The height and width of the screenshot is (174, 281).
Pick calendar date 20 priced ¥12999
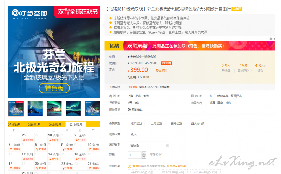pos(41,166)
